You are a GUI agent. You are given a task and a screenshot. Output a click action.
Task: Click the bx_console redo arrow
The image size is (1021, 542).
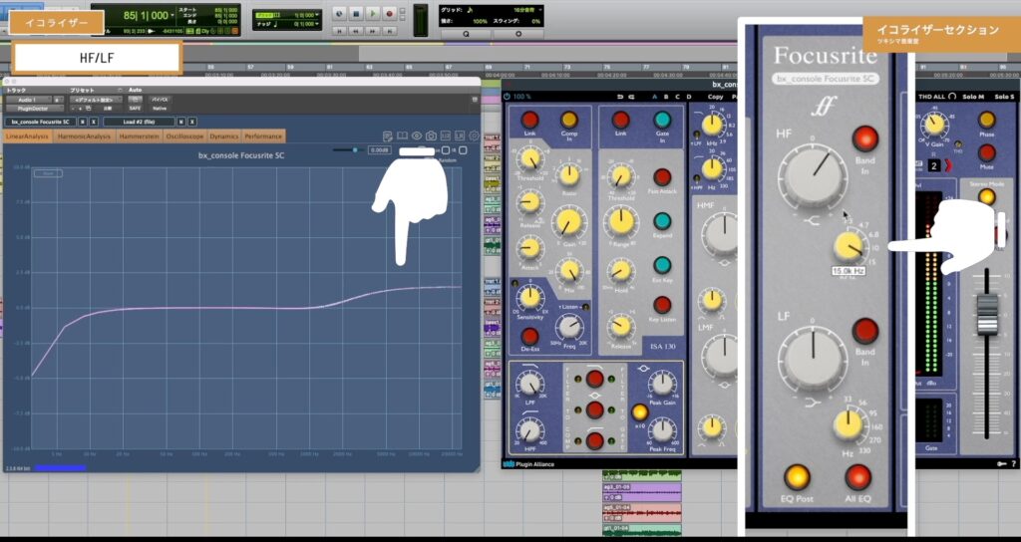pos(631,97)
